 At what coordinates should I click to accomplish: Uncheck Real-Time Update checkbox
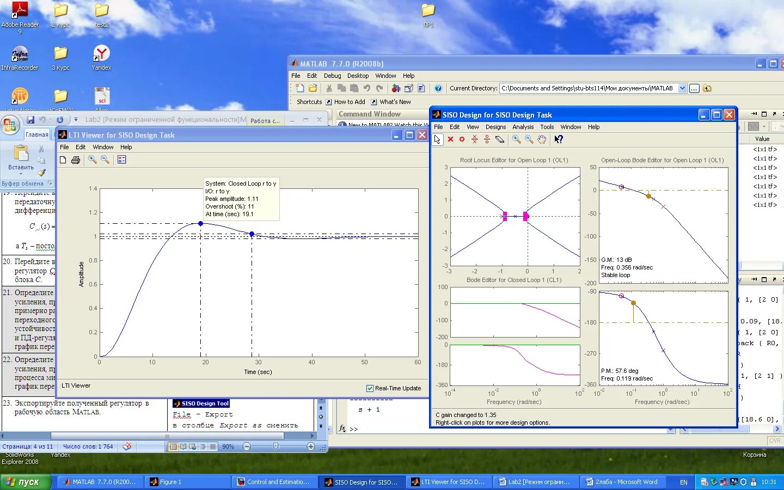[370, 388]
